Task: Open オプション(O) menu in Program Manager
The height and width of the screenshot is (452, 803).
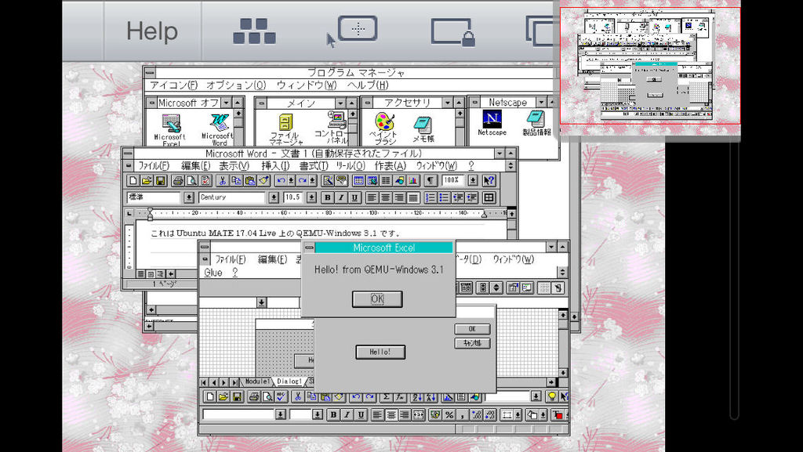Action: [x=236, y=85]
